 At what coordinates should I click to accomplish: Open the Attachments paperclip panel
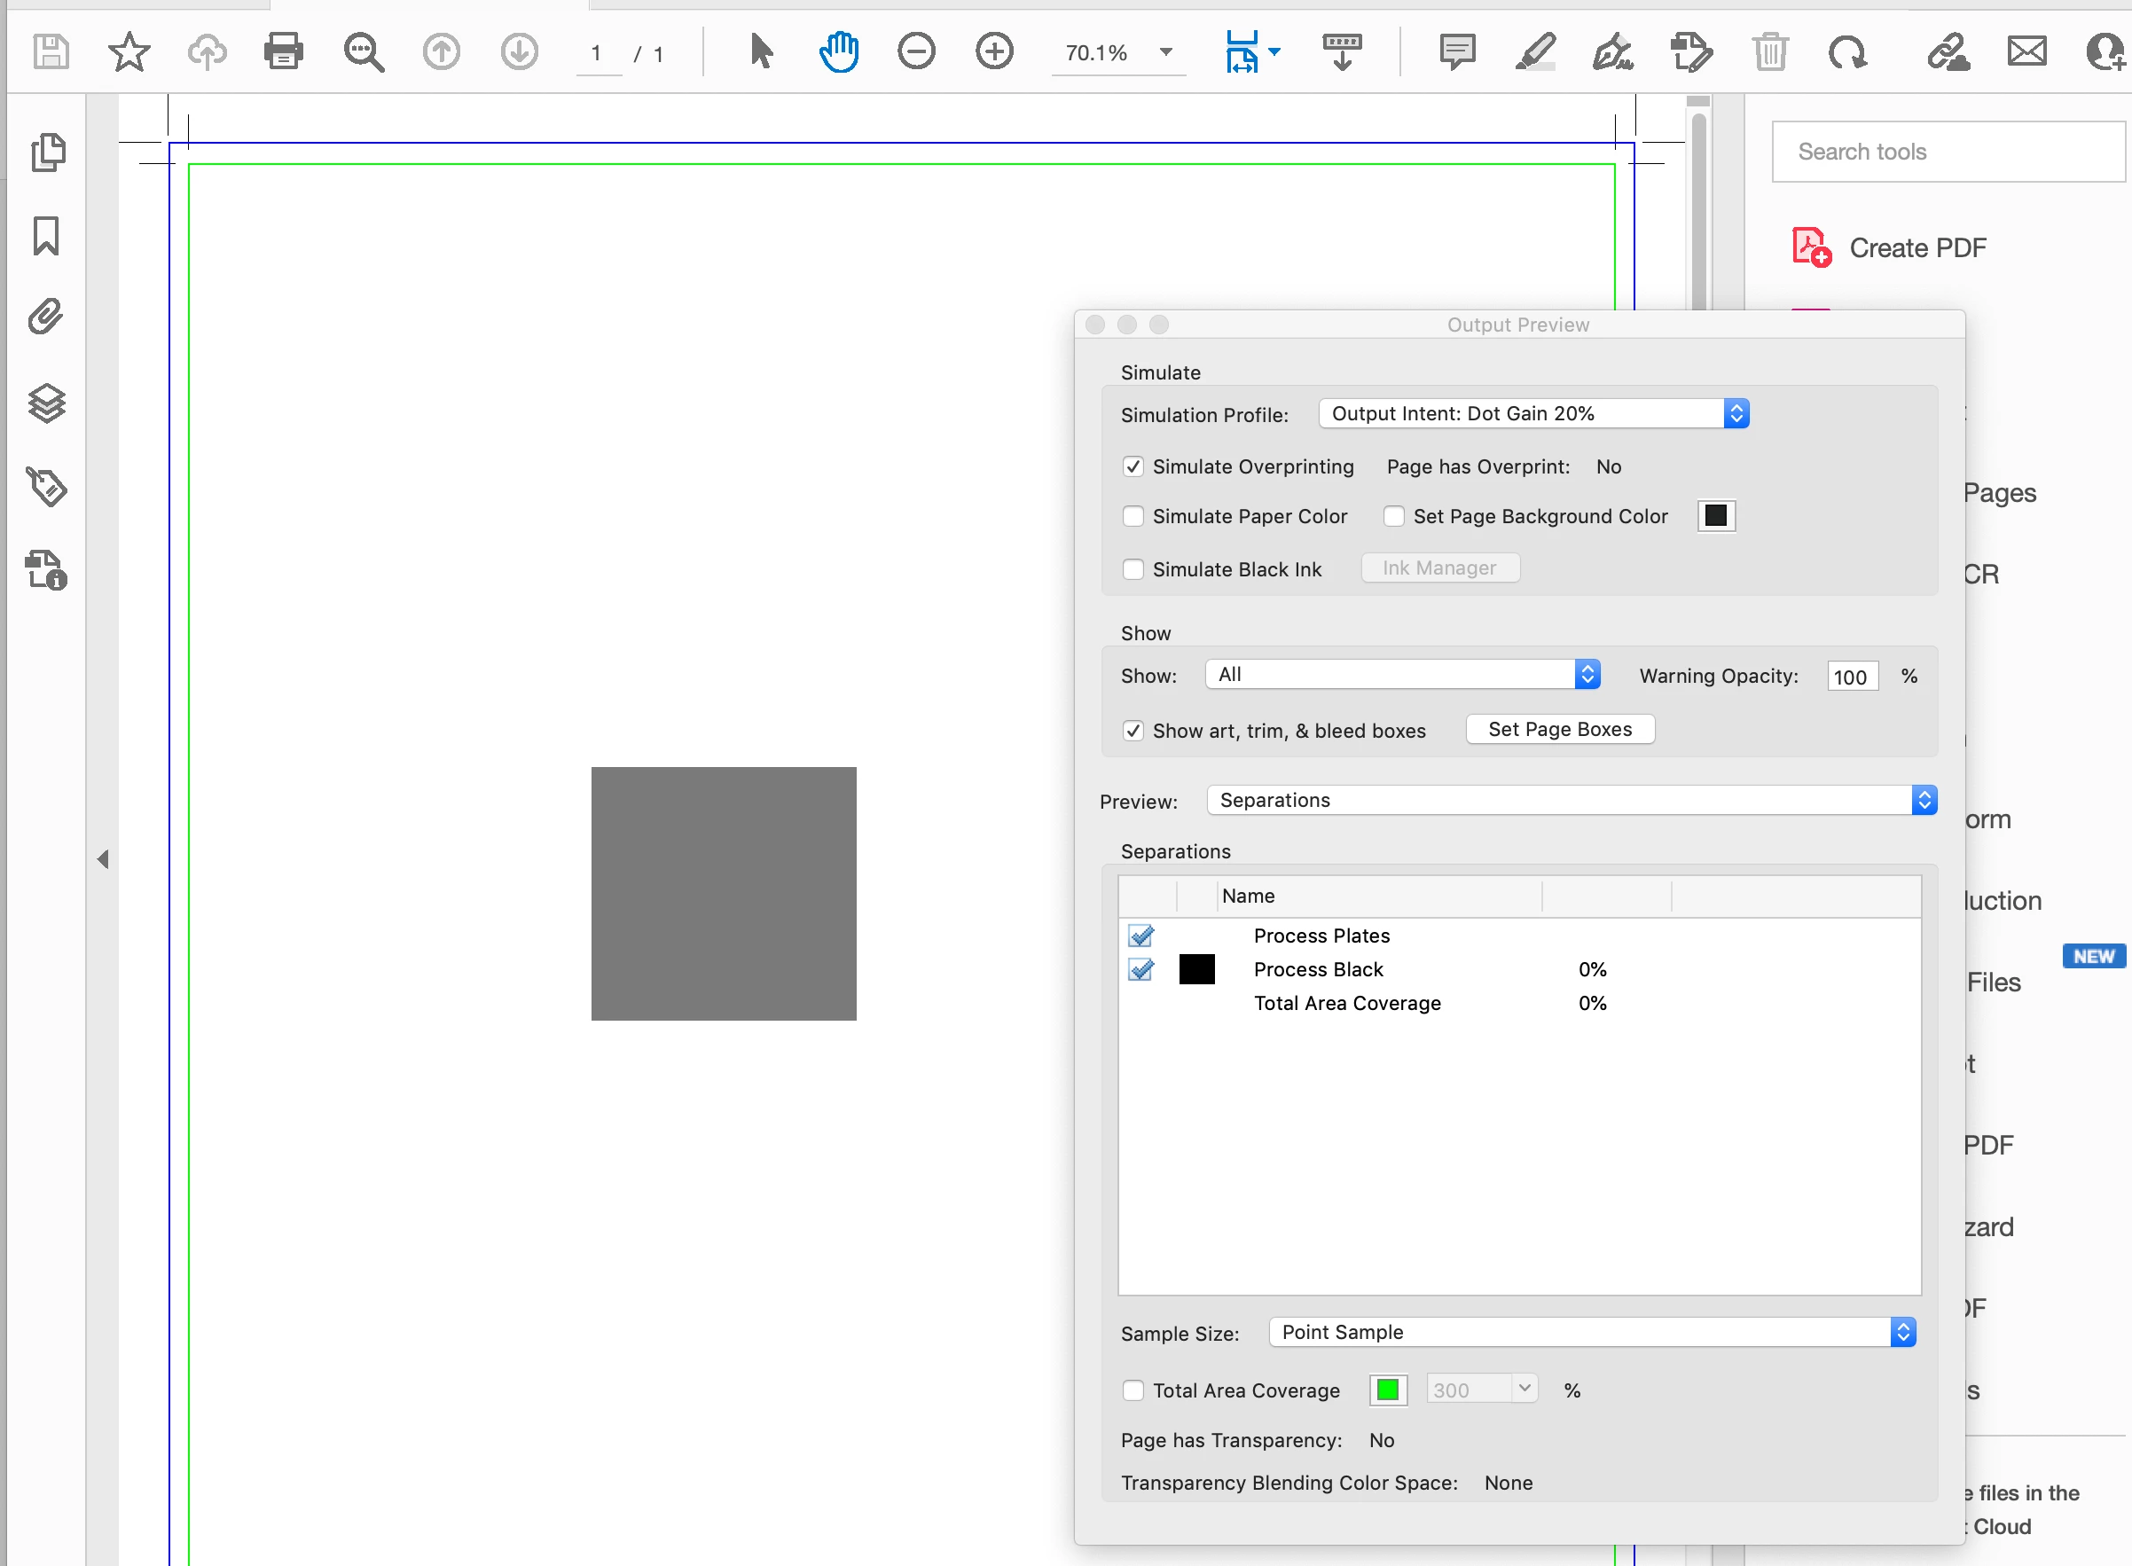46,317
